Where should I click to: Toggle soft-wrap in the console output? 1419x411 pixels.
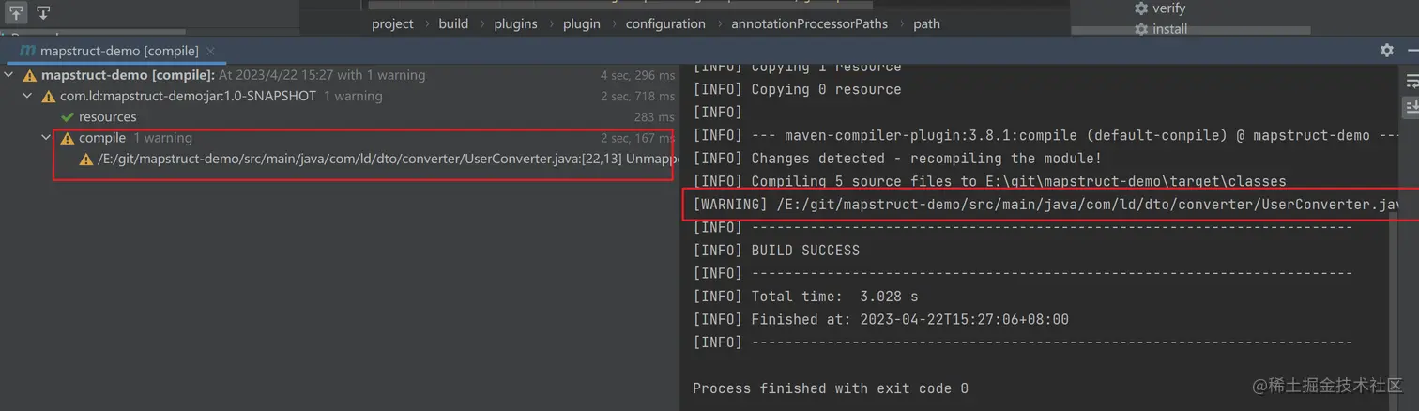pyautogui.click(x=1411, y=82)
